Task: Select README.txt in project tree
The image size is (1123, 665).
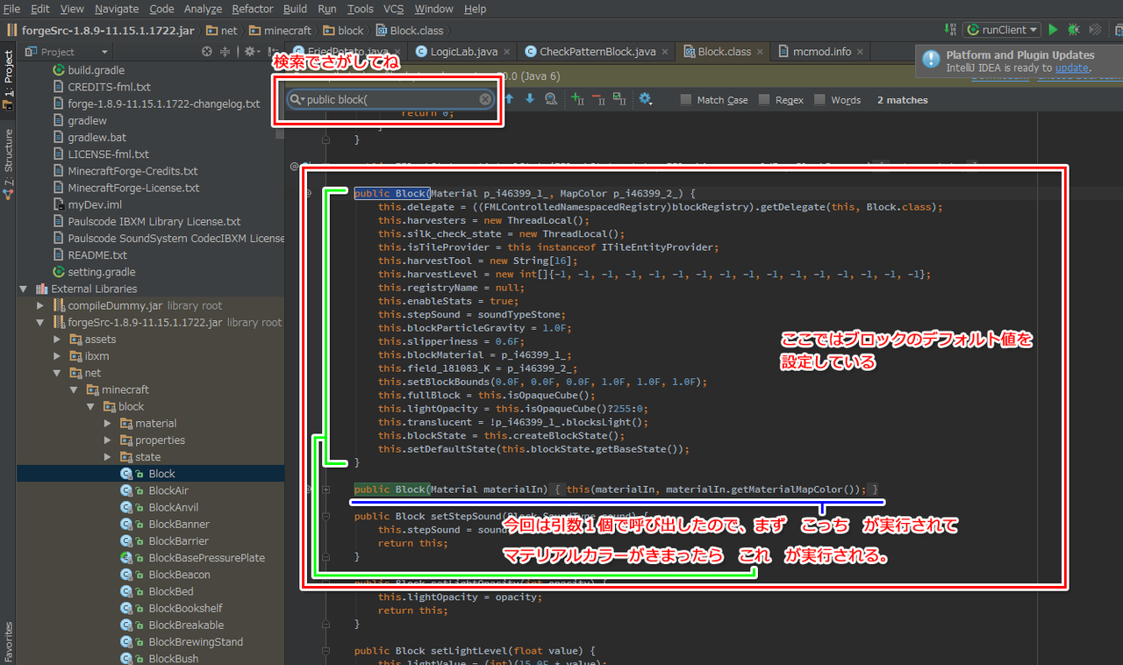Action: coord(97,255)
